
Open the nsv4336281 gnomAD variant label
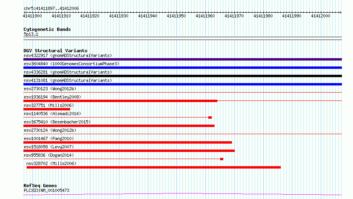click(x=68, y=72)
